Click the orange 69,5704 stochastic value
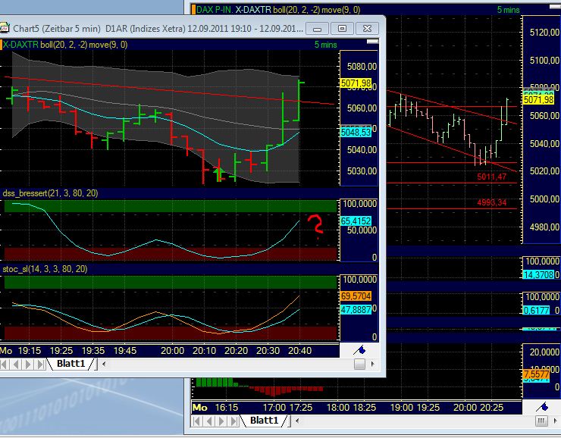This screenshot has width=561, height=438. click(356, 296)
